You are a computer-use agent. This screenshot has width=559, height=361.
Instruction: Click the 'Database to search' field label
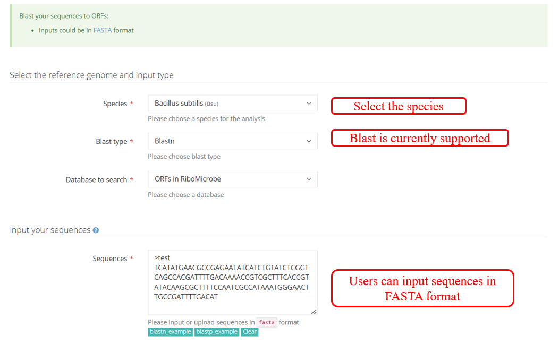[x=96, y=180]
